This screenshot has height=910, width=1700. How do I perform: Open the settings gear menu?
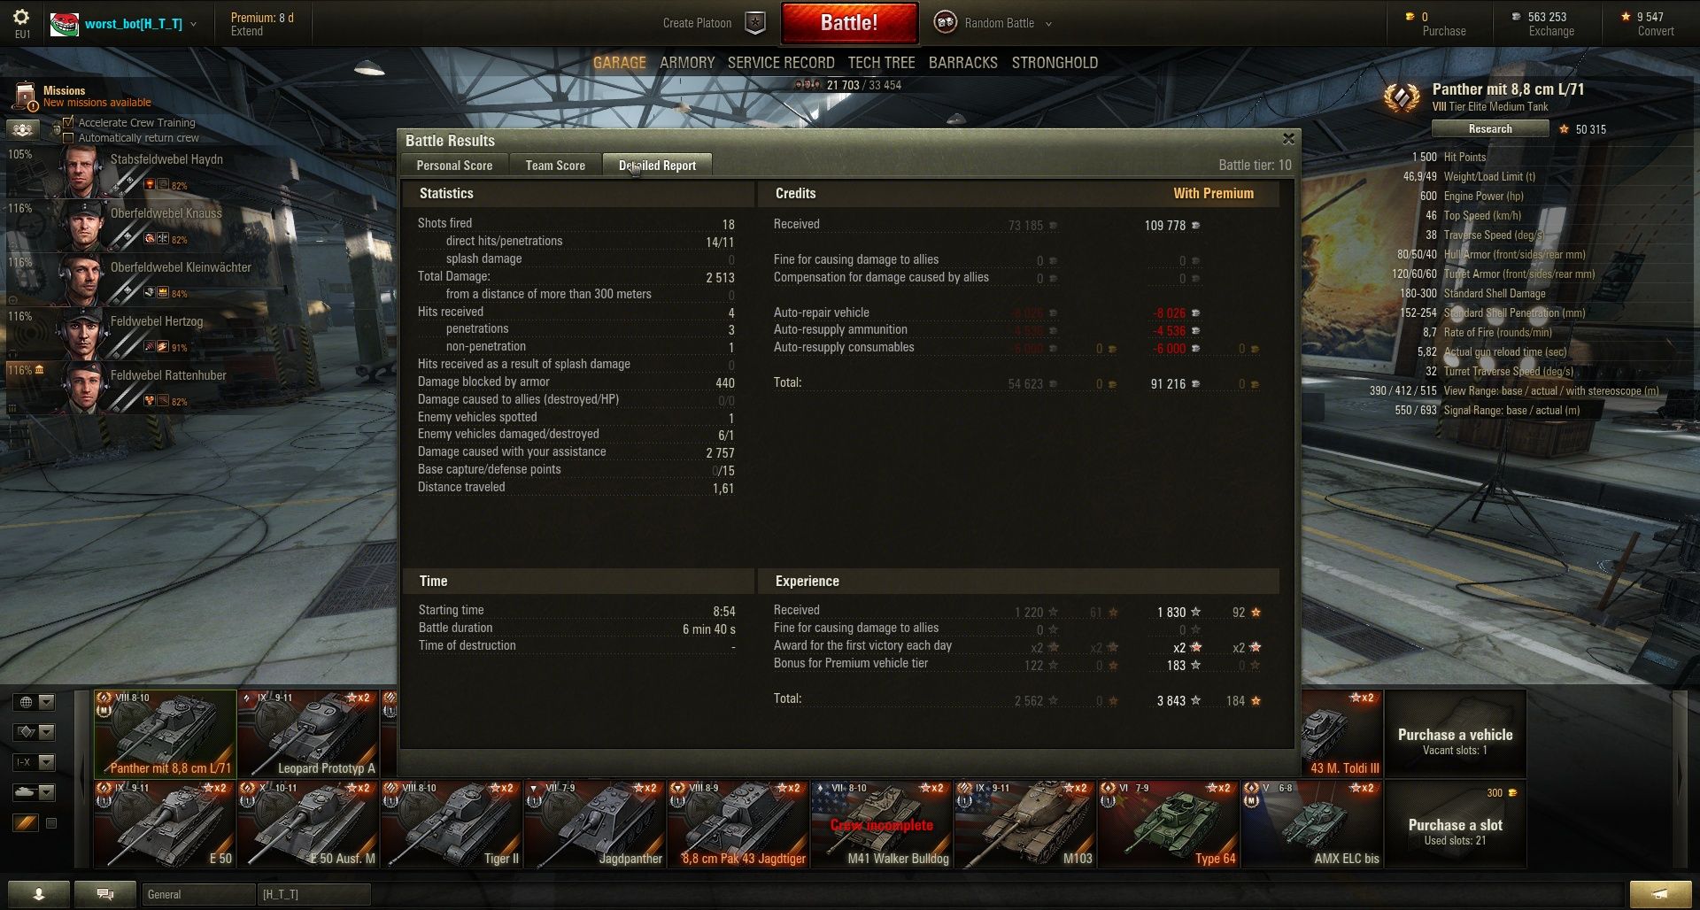tap(21, 18)
